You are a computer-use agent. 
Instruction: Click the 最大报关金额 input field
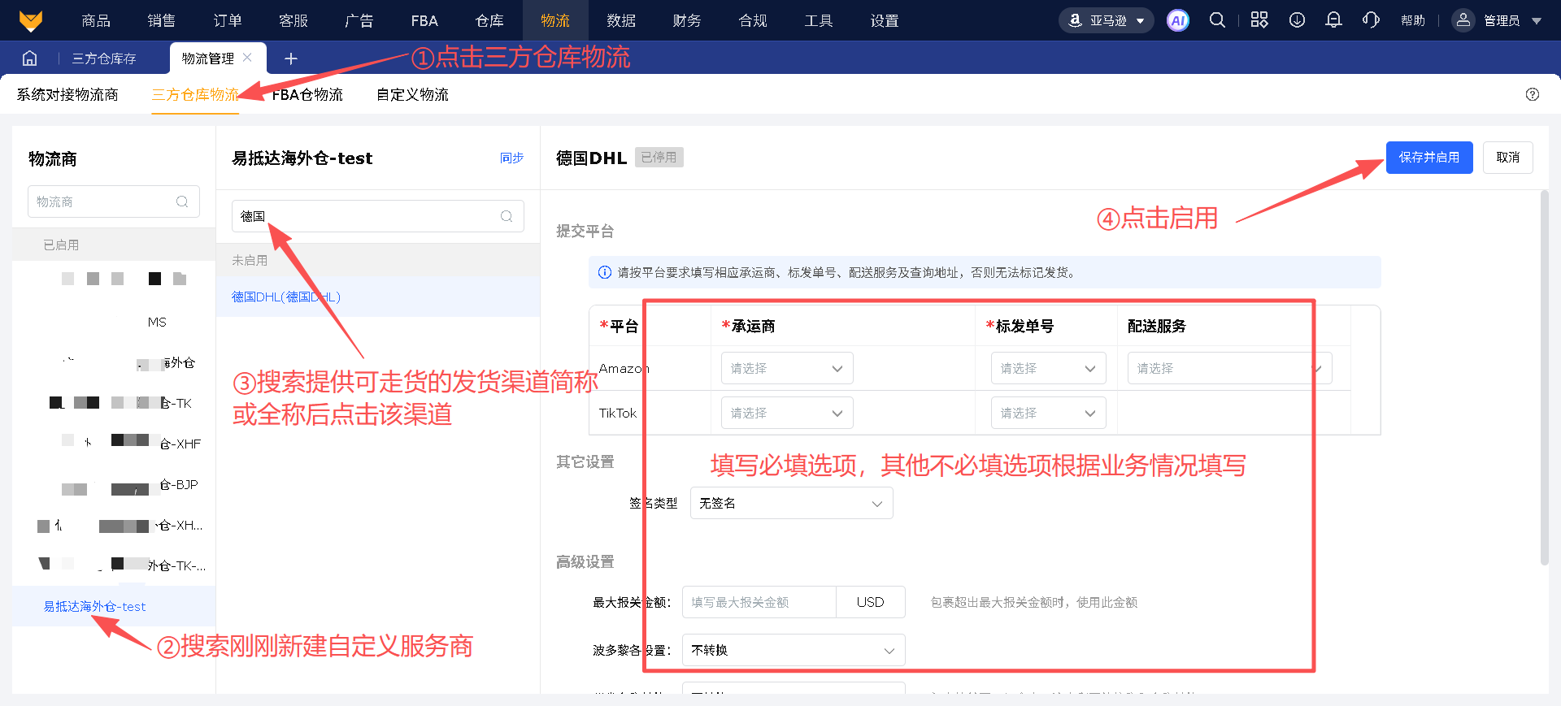click(759, 602)
